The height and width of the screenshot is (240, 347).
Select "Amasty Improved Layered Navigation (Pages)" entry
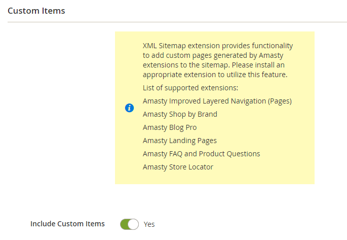point(217,101)
